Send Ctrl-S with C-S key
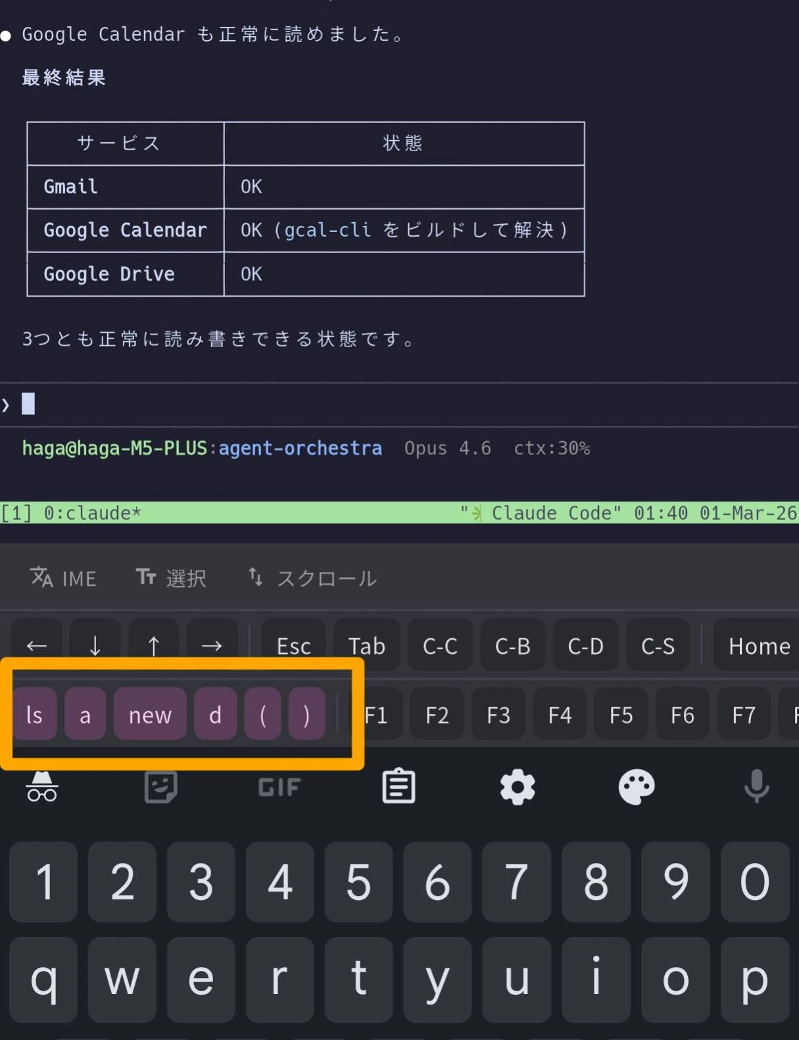The image size is (799, 1040). 658,646
